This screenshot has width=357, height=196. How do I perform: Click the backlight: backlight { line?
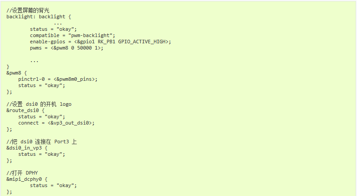[39, 17]
